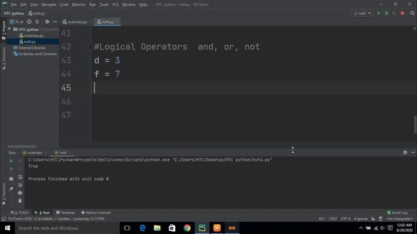The width and height of the screenshot is (417, 234).
Task: Click the Run tool window button
Action: (x=42, y=213)
